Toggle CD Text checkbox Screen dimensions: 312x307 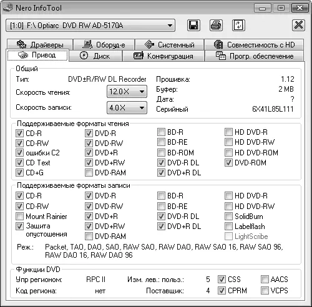[x=19, y=162]
